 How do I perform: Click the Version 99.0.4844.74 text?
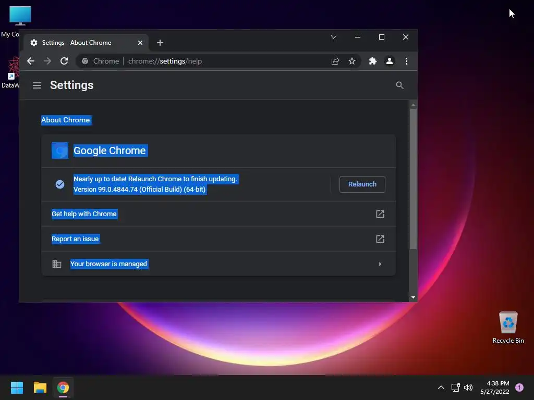tap(140, 190)
